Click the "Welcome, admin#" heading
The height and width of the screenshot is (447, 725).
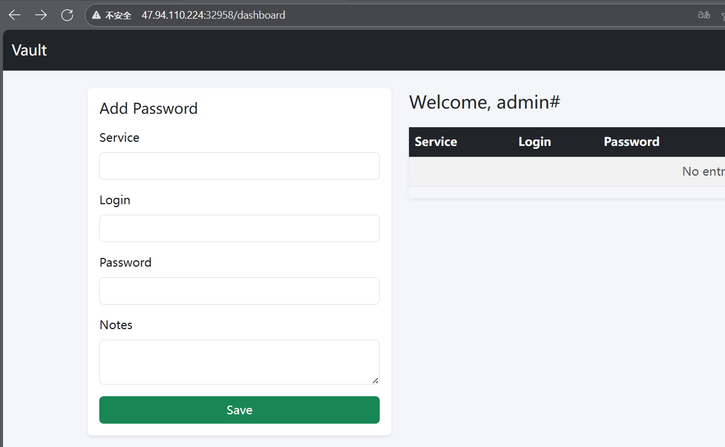pos(484,102)
